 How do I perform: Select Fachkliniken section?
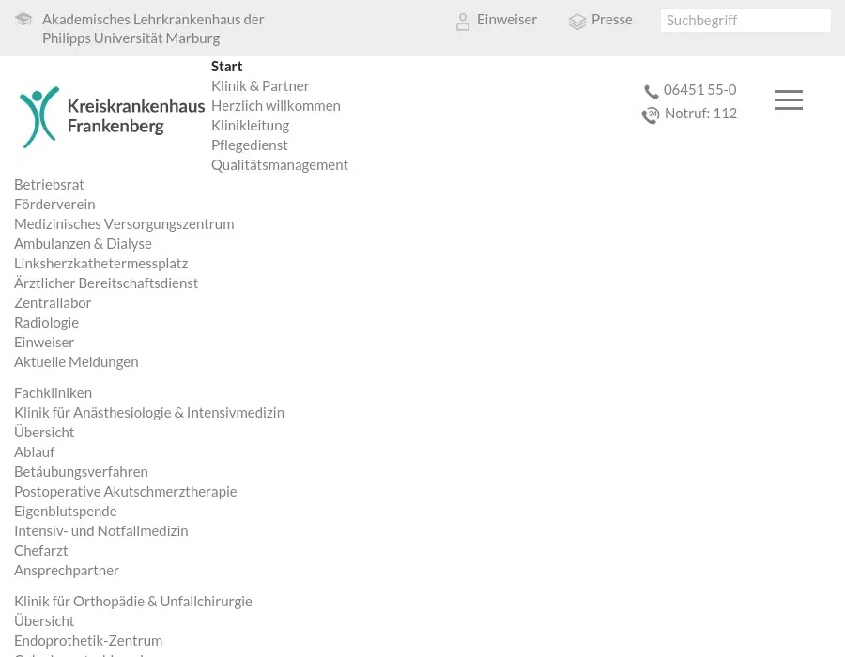[53, 392]
